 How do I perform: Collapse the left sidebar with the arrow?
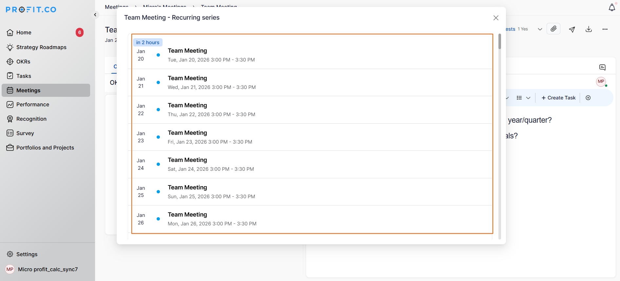(95, 15)
